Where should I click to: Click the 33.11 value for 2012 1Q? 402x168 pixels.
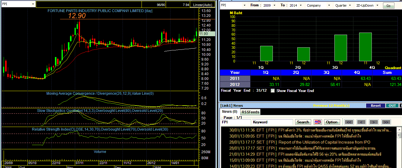click(274, 85)
